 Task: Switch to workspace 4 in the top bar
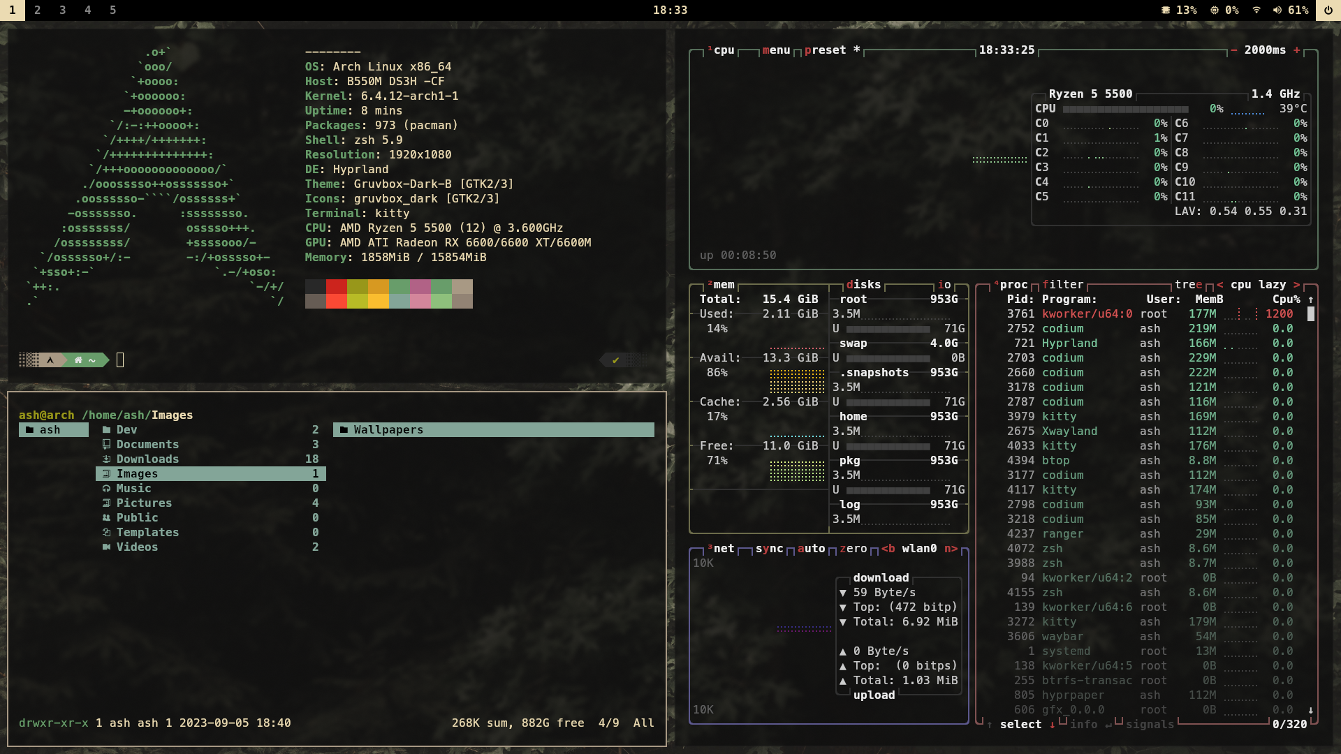tap(87, 10)
